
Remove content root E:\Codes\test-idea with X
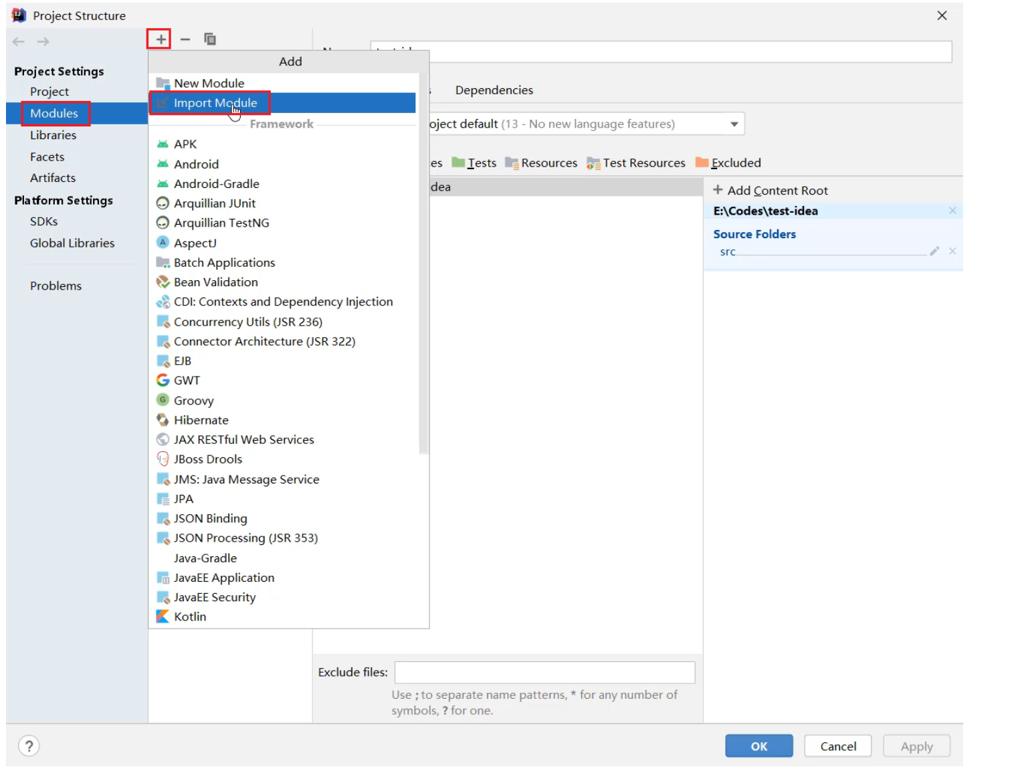[x=952, y=211]
